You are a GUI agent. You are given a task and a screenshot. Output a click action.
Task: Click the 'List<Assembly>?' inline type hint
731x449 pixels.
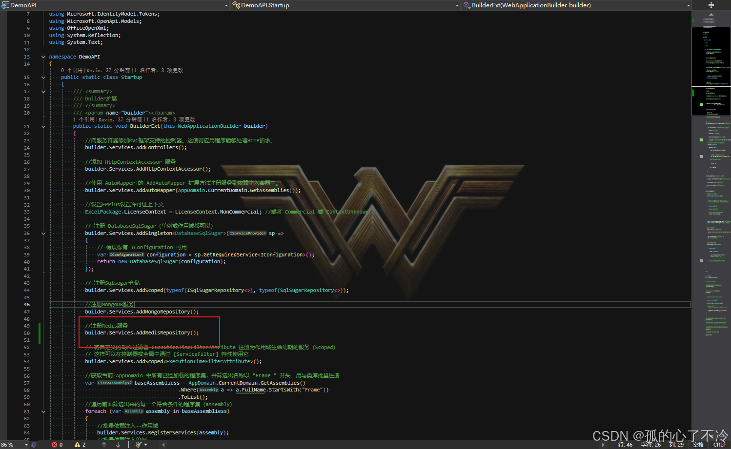tap(115, 383)
